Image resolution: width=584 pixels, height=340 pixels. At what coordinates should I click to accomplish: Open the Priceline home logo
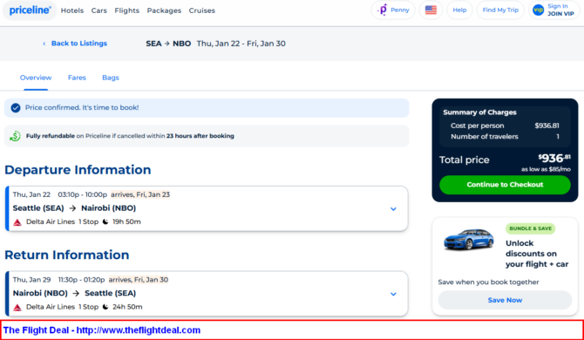pos(31,10)
